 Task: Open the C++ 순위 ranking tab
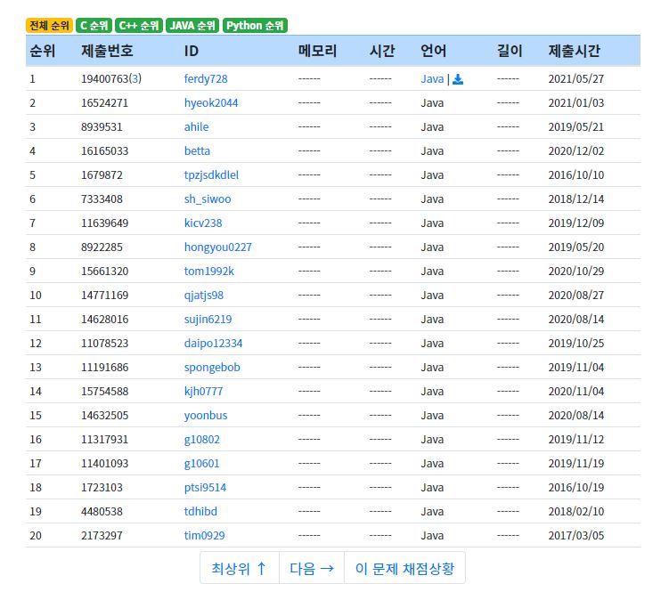[139, 25]
